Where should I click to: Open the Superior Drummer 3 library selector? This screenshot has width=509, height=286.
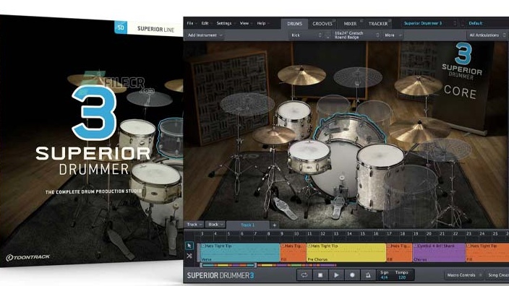(x=429, y=23)
